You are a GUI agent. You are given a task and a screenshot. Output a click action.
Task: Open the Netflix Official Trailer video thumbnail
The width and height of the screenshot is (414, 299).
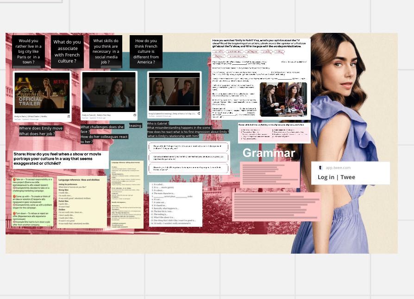42,93
